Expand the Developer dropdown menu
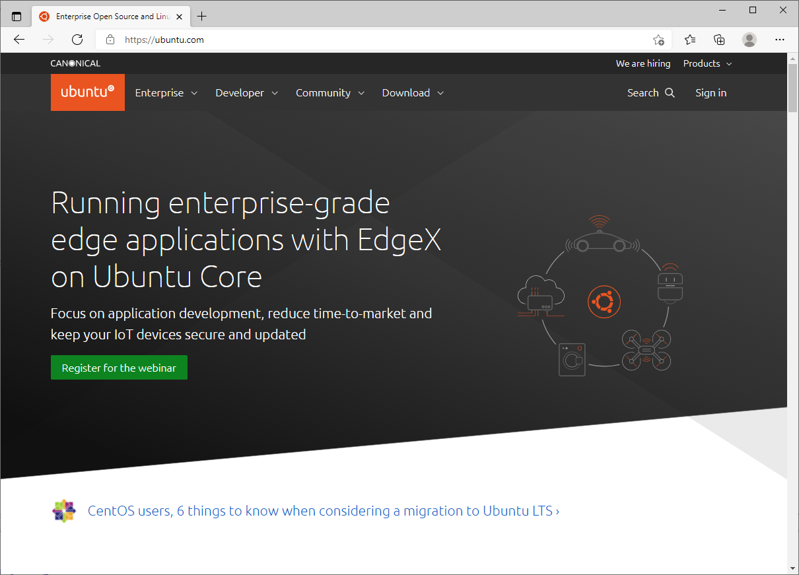The height and width of the screenshot is (575, 799). point(247,92)
